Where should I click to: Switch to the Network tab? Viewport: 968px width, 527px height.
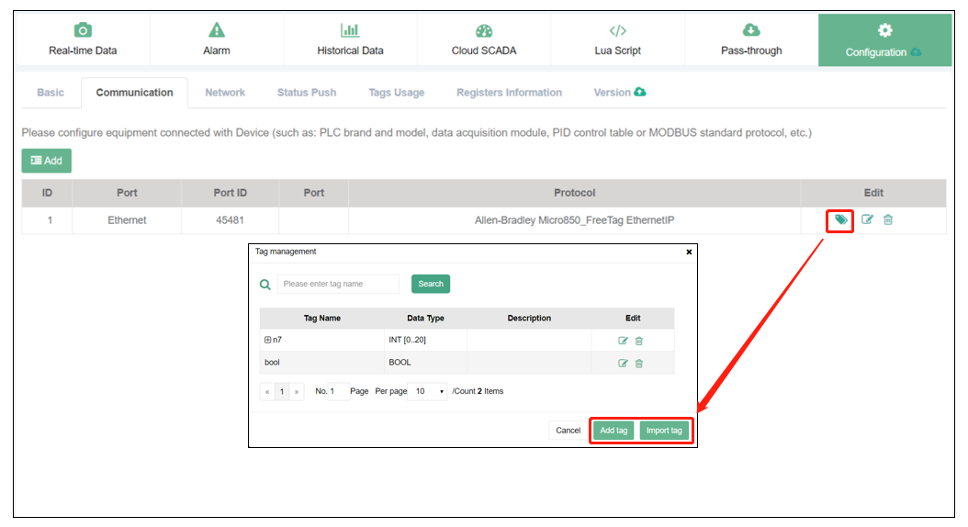coord(225,93)
